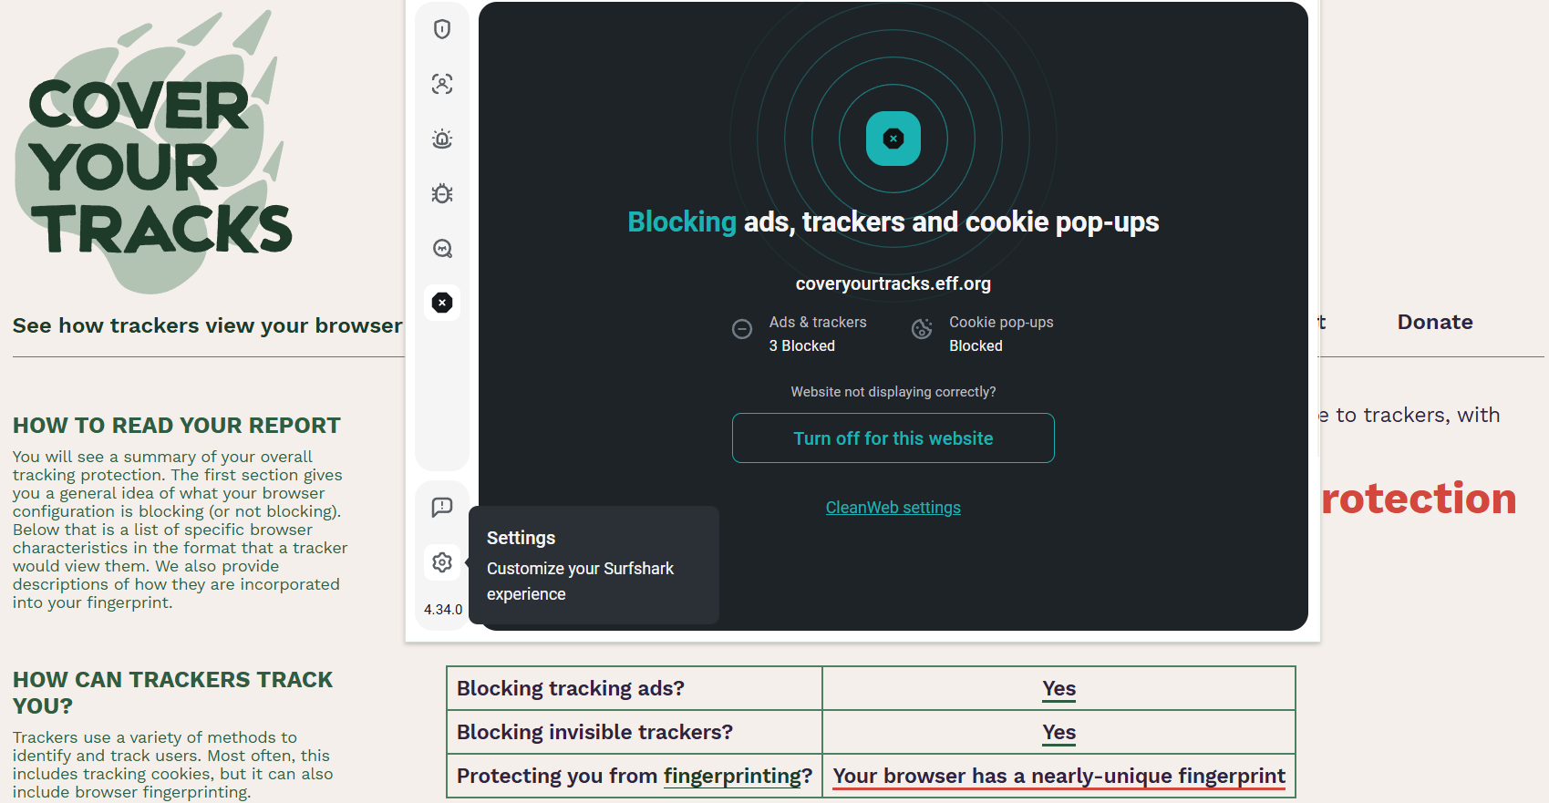Open Yes link for blocking invisible trackers
The height and width of the screenshot is (803, 1549).
1058,732
